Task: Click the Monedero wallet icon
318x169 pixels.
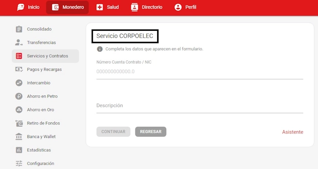Action: coord(55,7)
